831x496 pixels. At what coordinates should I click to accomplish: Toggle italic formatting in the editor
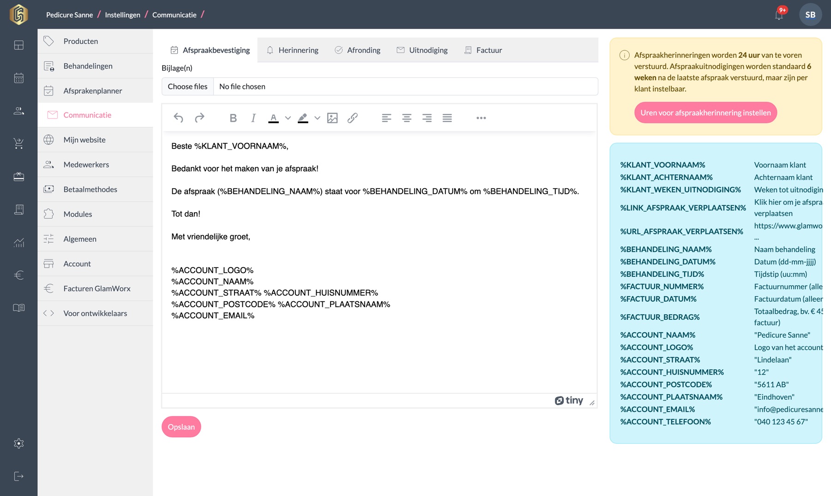pos(253,118)
